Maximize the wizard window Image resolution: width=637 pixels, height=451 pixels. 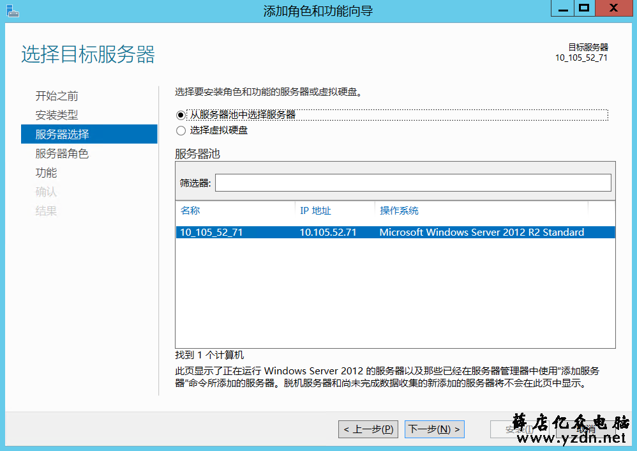point(584,8)
